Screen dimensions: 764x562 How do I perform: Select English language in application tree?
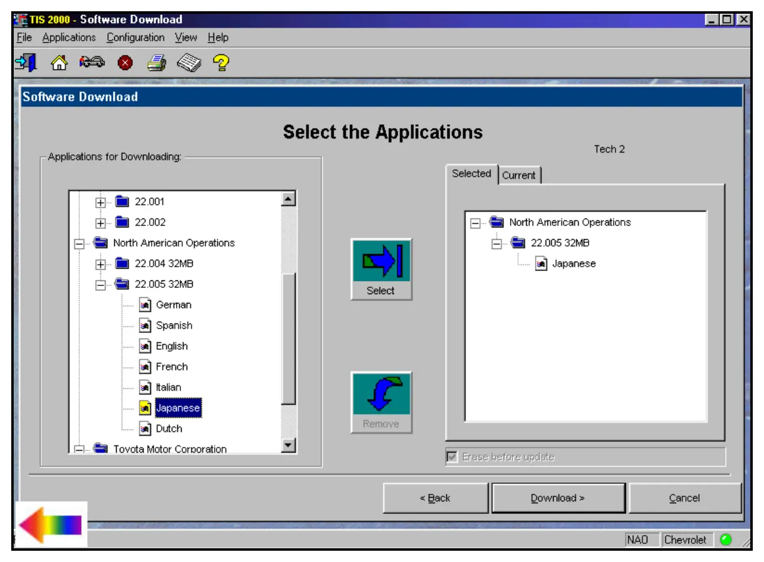pyautogui.click(x=172, y=347)
